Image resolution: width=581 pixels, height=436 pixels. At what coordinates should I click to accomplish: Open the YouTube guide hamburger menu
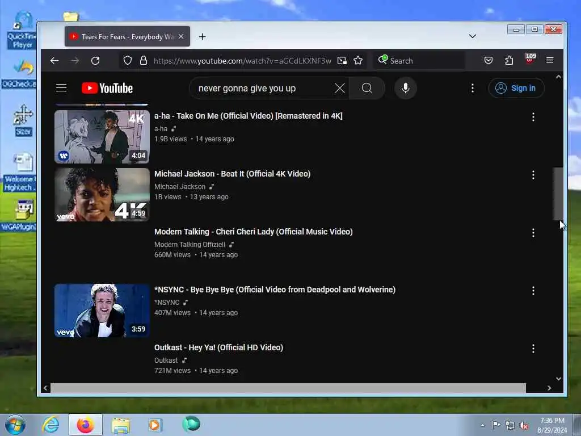61,88
